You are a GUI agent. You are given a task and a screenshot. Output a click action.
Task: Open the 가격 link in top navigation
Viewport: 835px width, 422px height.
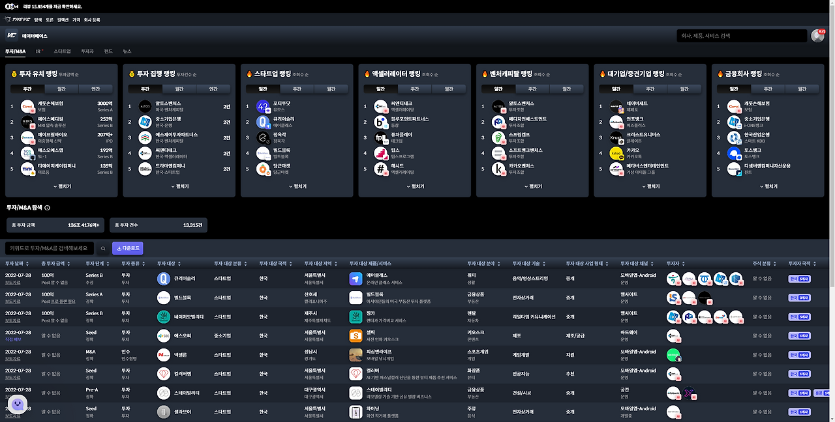(x=76, y=20)
